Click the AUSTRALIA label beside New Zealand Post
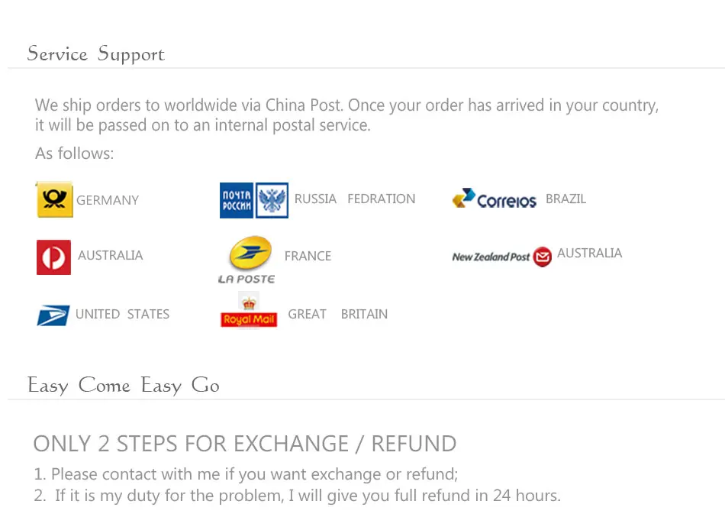 pos(589,254)
